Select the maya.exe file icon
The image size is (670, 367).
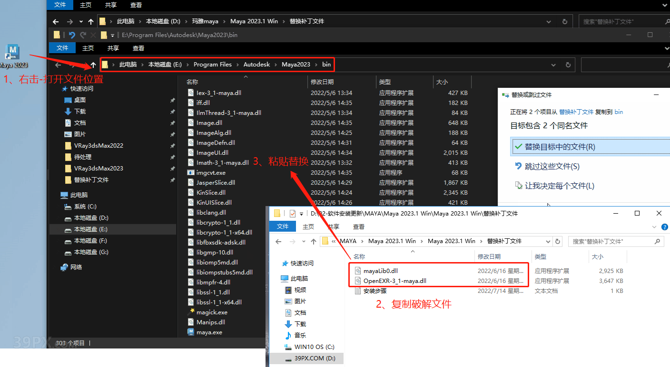(x=191, y=332)
